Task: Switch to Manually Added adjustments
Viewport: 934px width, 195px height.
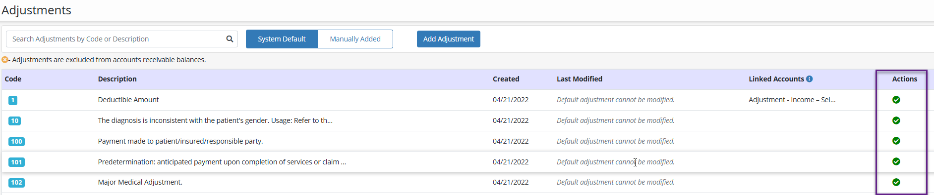Action: tap(355, 39)
